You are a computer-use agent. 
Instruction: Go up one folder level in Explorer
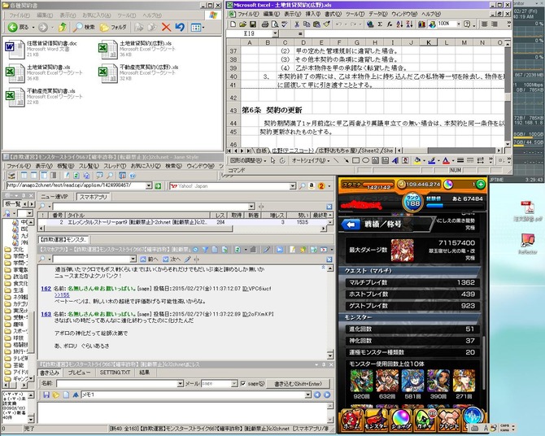[x=63, y=27]
